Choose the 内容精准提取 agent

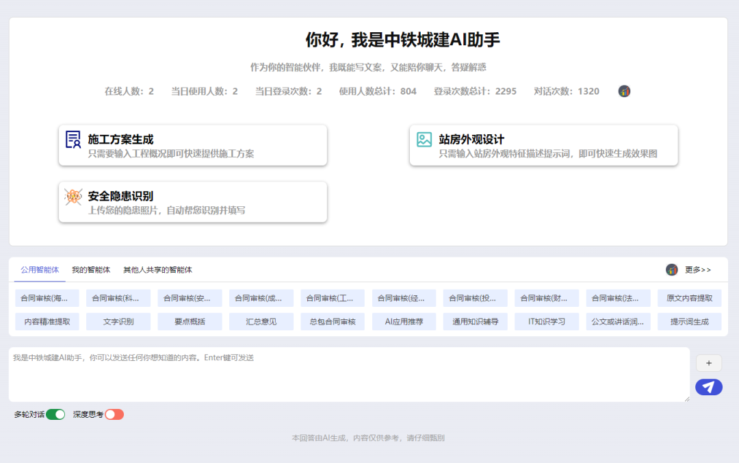pos(47,321)
